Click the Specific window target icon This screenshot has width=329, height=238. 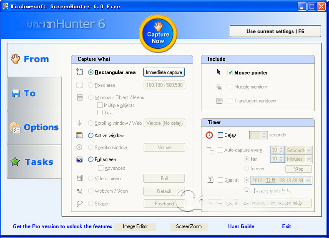(x=79, y=147)
